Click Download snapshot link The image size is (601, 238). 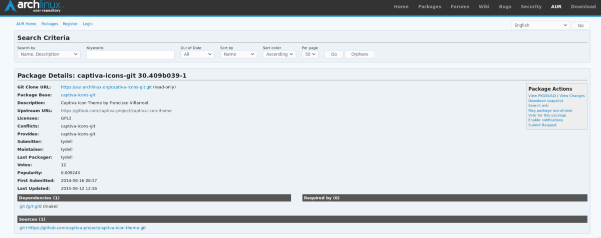tap(546, 100)
